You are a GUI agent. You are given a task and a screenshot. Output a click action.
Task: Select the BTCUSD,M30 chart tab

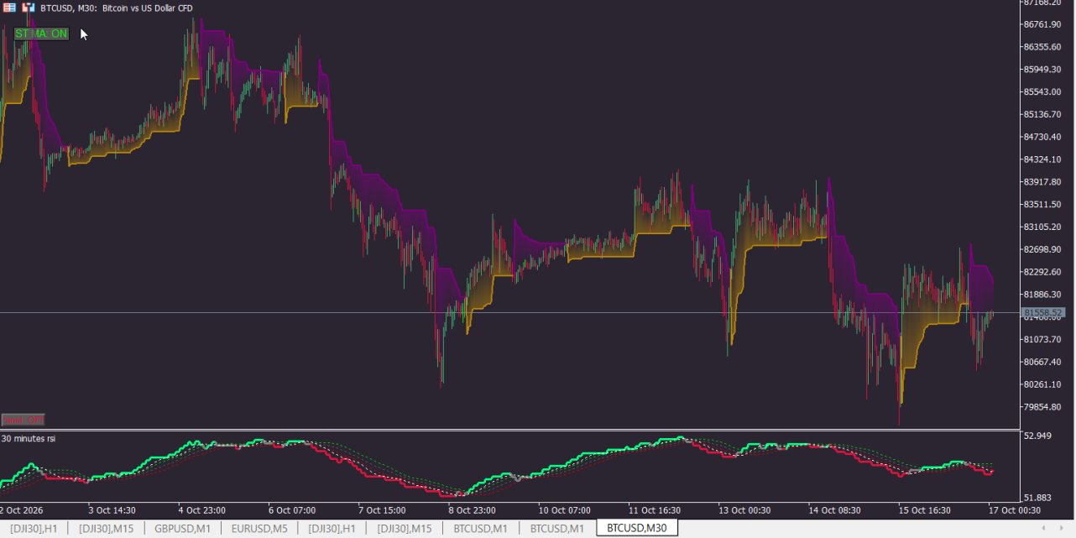(637, 528)
